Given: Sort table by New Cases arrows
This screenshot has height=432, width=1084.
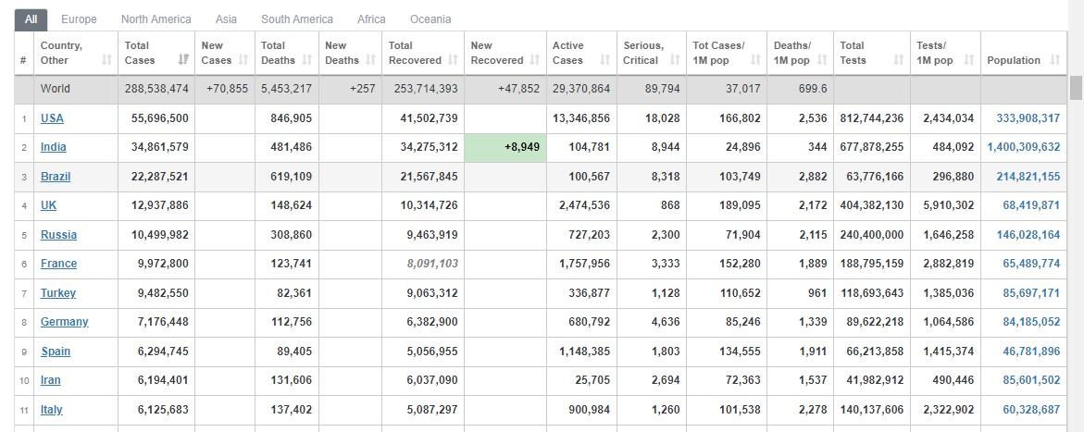Looking at the screenshot, I should (x=243, y=60).
